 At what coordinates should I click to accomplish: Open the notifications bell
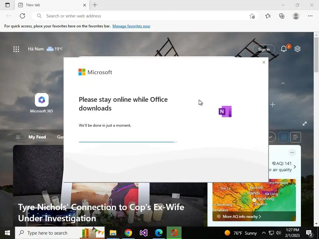click(284, 49)
